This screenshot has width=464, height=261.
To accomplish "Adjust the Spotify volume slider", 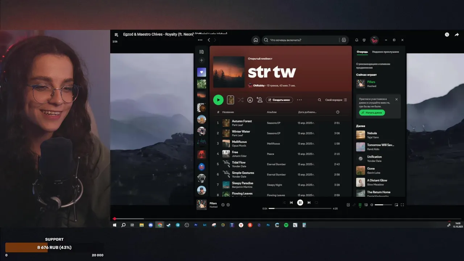I will (383, 205).
